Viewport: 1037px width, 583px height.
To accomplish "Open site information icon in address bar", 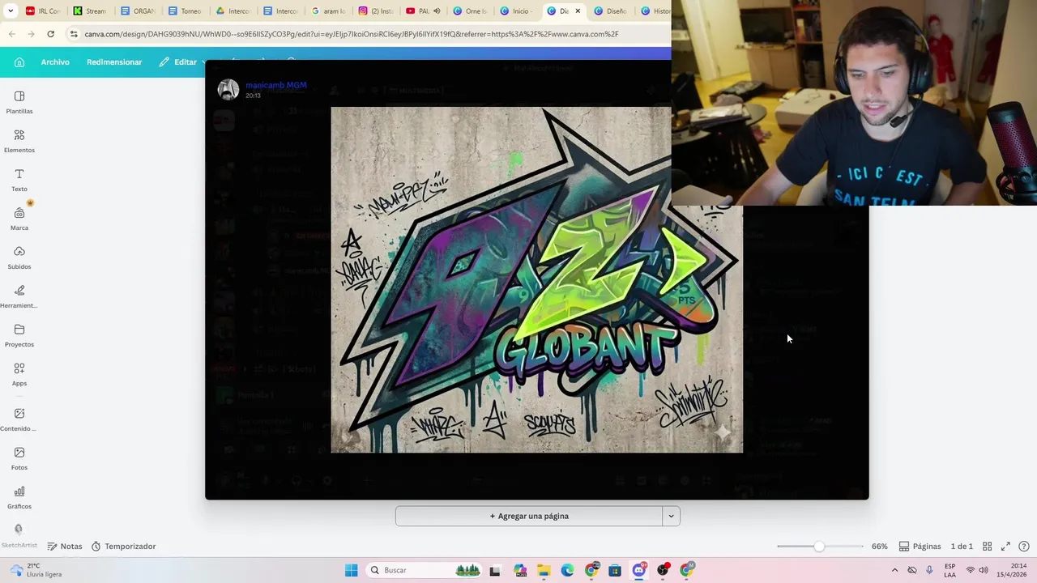I will click(74, 34).
